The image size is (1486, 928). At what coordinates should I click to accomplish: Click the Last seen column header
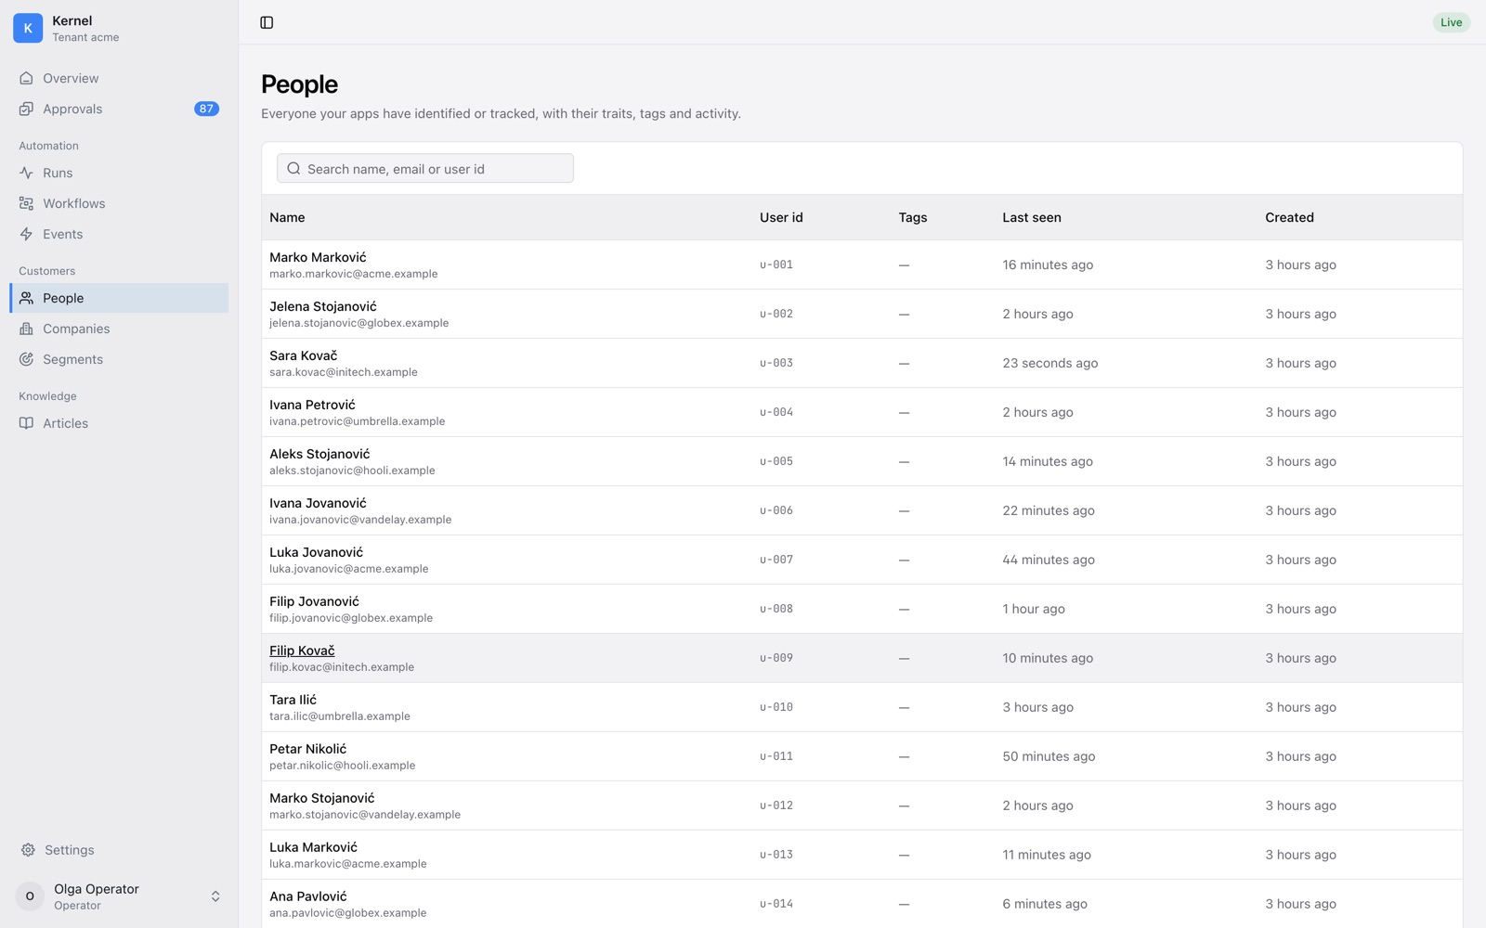coord(1032,217)
